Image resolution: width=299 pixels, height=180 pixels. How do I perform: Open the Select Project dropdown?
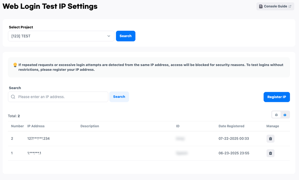61,36
